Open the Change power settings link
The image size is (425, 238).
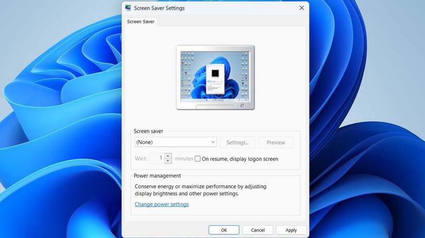point(162,204)
